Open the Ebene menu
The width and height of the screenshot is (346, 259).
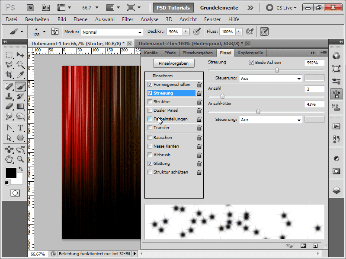pos(80,19)
